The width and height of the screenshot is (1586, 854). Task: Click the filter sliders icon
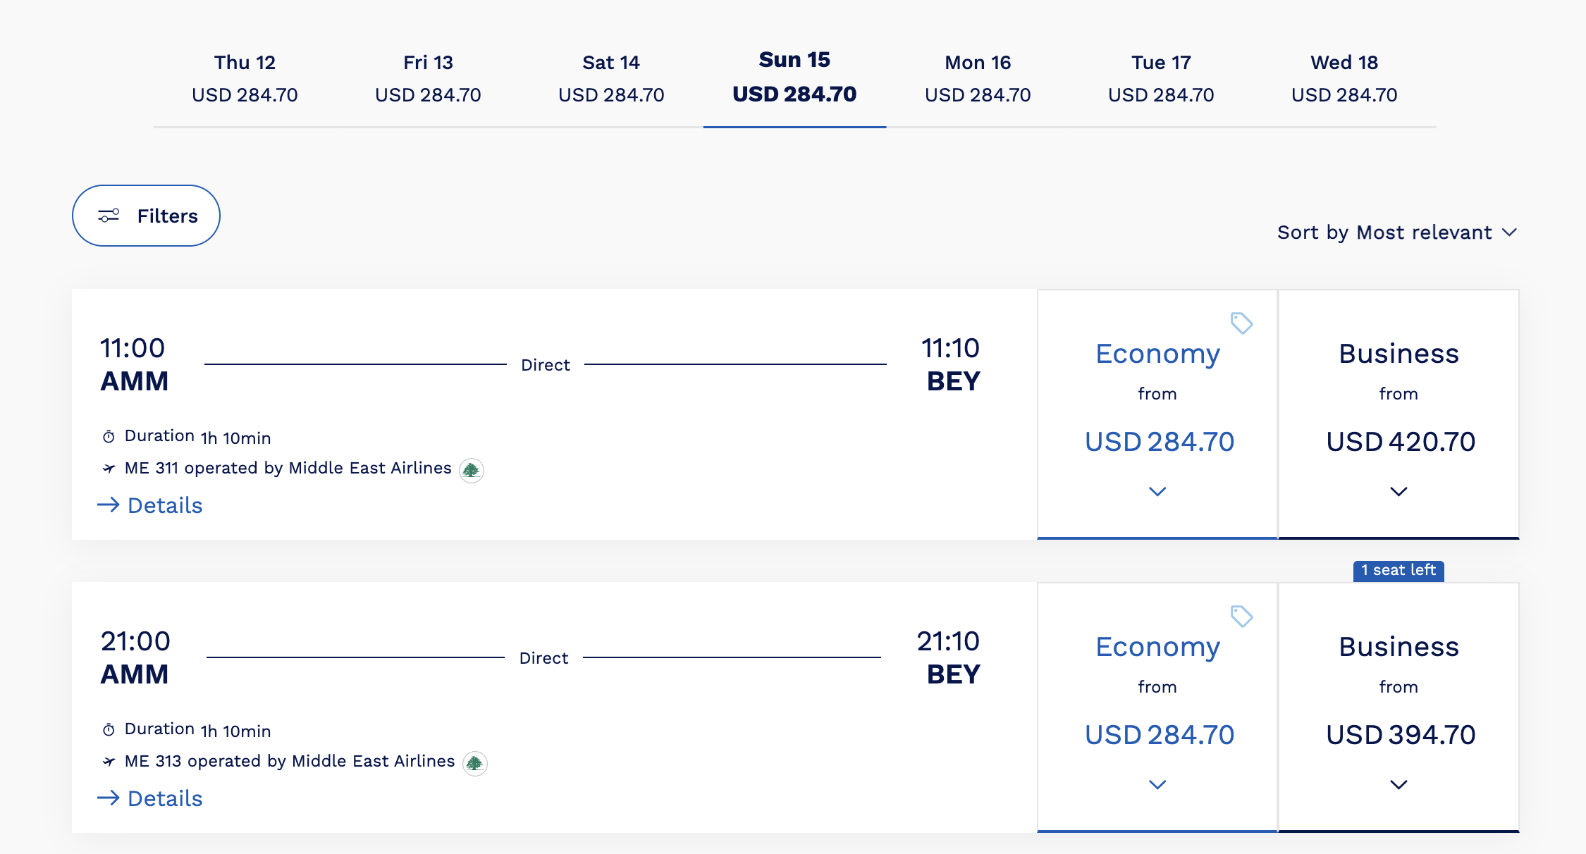coord(109,216)
